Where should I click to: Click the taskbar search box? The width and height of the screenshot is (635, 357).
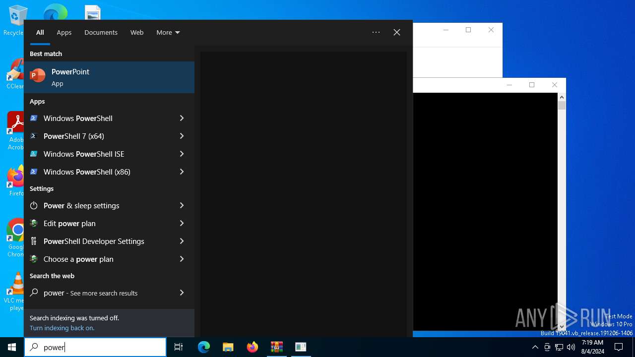pyautogui.click(x=95, y=347)
